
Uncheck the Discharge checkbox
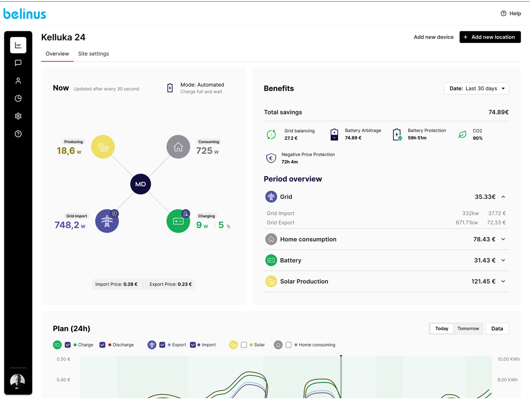click(102, 345)
